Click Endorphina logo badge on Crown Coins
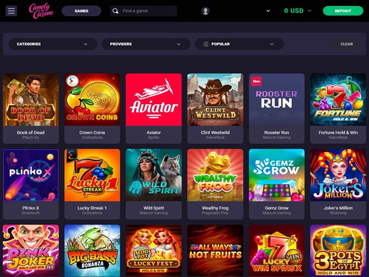The width and height of the screenshot is (369, 277). (72, 81)
